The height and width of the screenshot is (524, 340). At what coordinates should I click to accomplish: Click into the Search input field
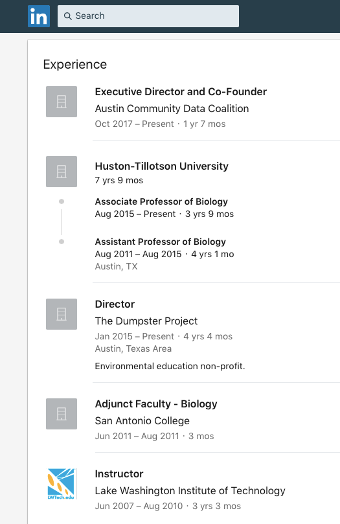tap(148, 16)
